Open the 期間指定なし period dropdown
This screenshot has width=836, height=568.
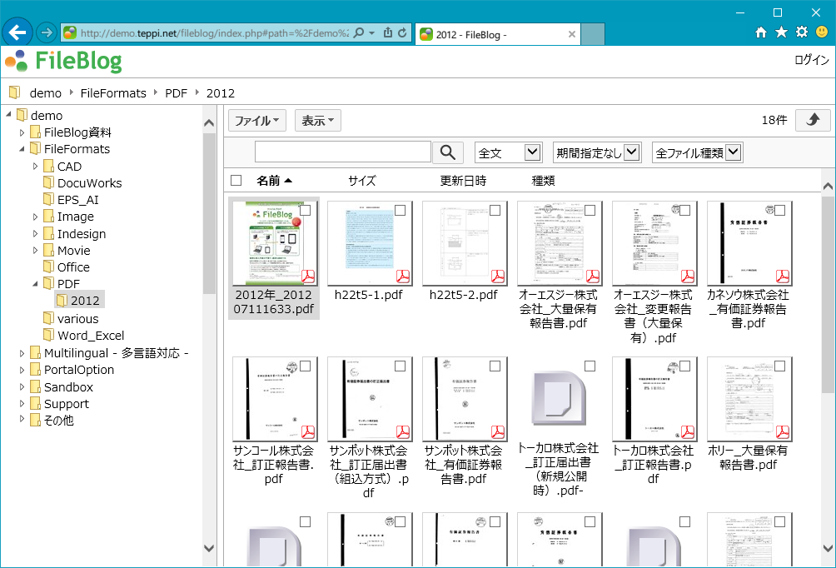point(597,153)
